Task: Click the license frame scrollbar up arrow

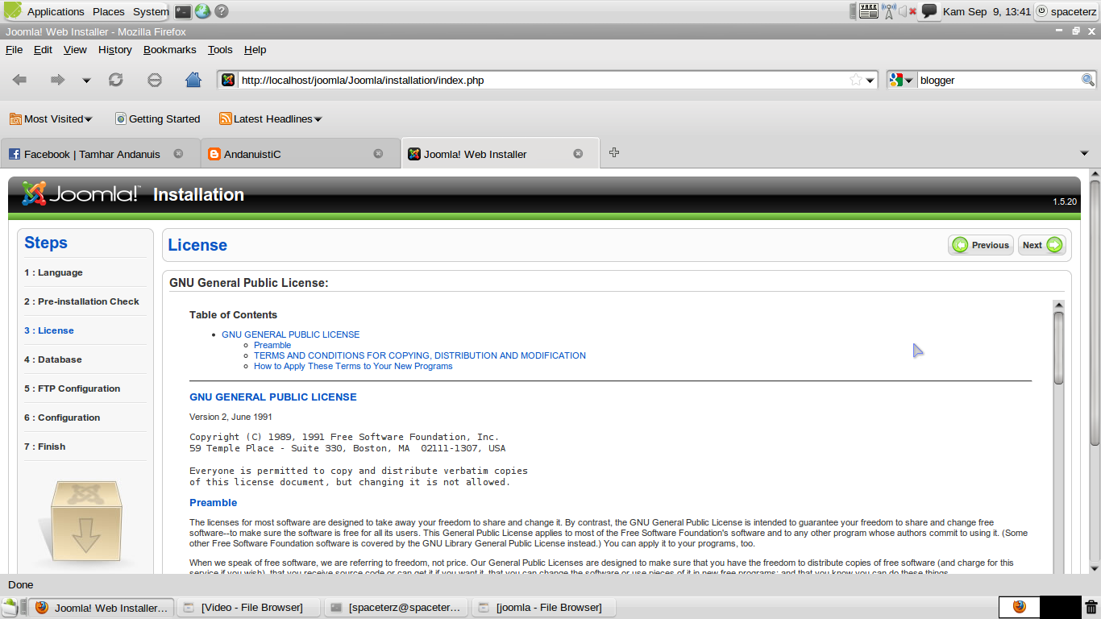Action: click(x=1058, y=305)
